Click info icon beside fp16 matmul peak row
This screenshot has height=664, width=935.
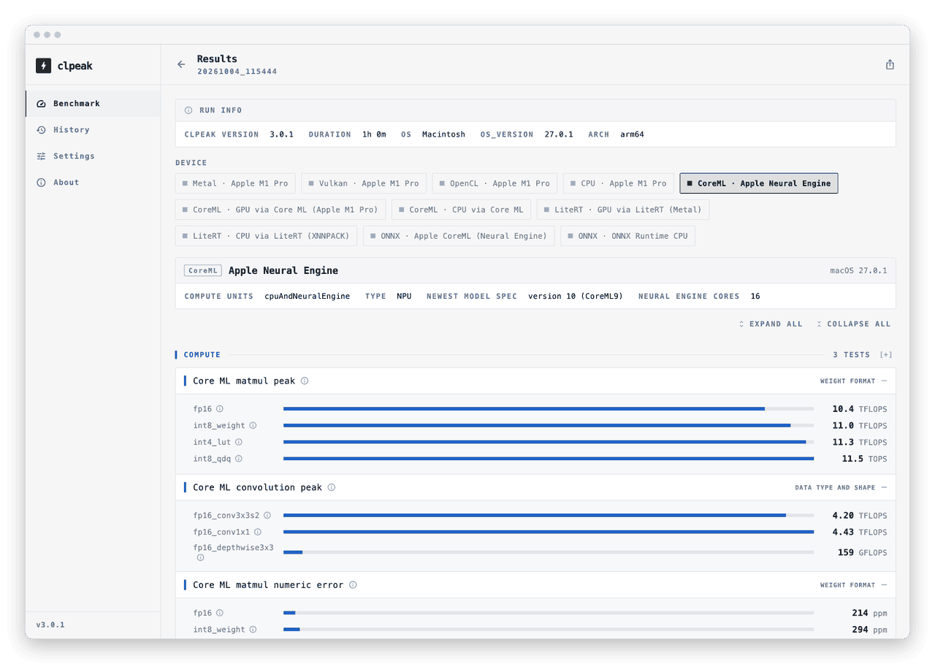point(219,409)
